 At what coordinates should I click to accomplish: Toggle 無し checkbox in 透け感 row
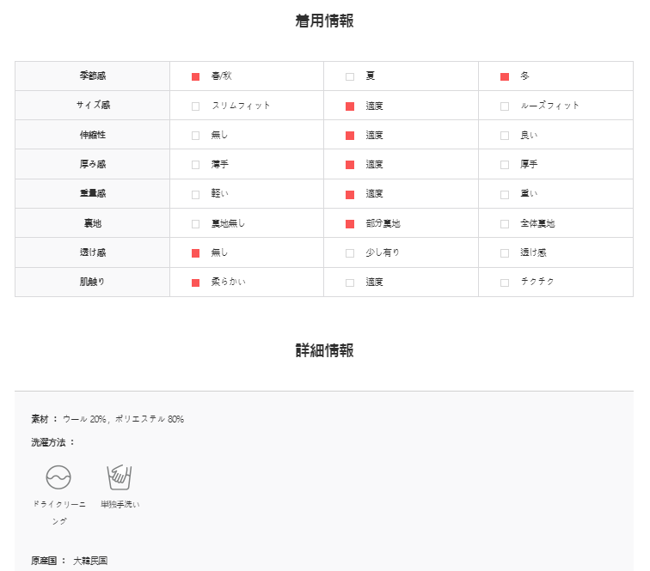coord(196,253)
